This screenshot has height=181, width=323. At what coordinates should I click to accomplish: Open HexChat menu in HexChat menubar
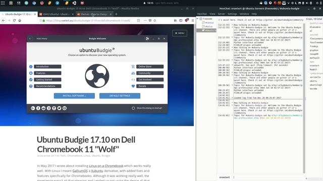[202, 14]
